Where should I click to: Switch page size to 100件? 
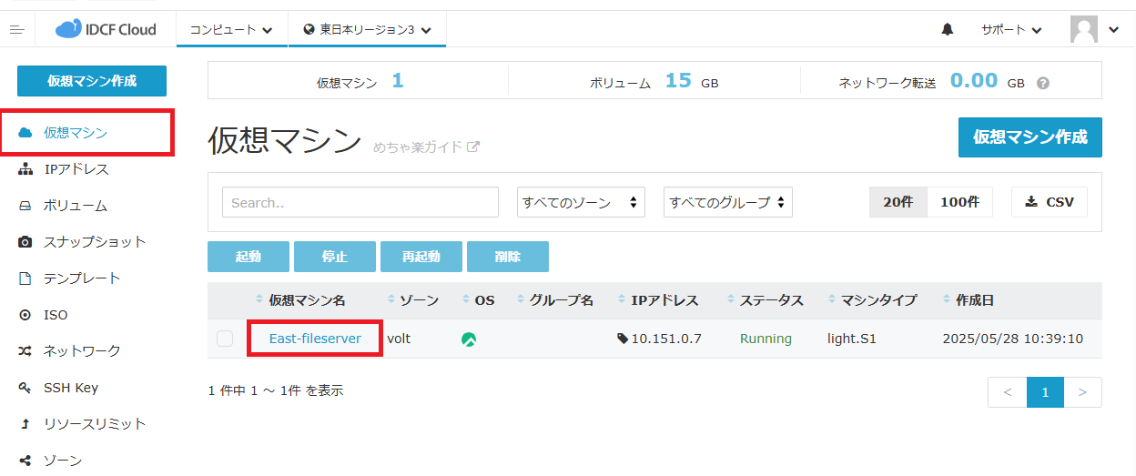[x=959, y=202]
